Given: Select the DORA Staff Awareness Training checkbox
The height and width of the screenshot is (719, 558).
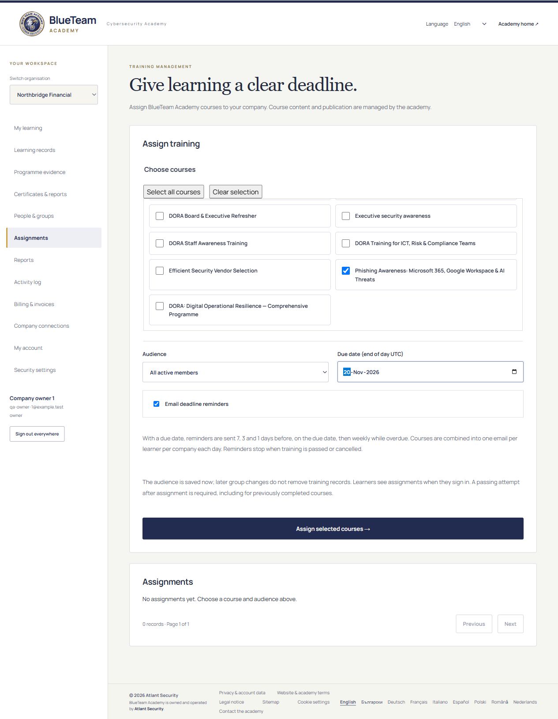Looking at the screenshot, I should point(160,243).
